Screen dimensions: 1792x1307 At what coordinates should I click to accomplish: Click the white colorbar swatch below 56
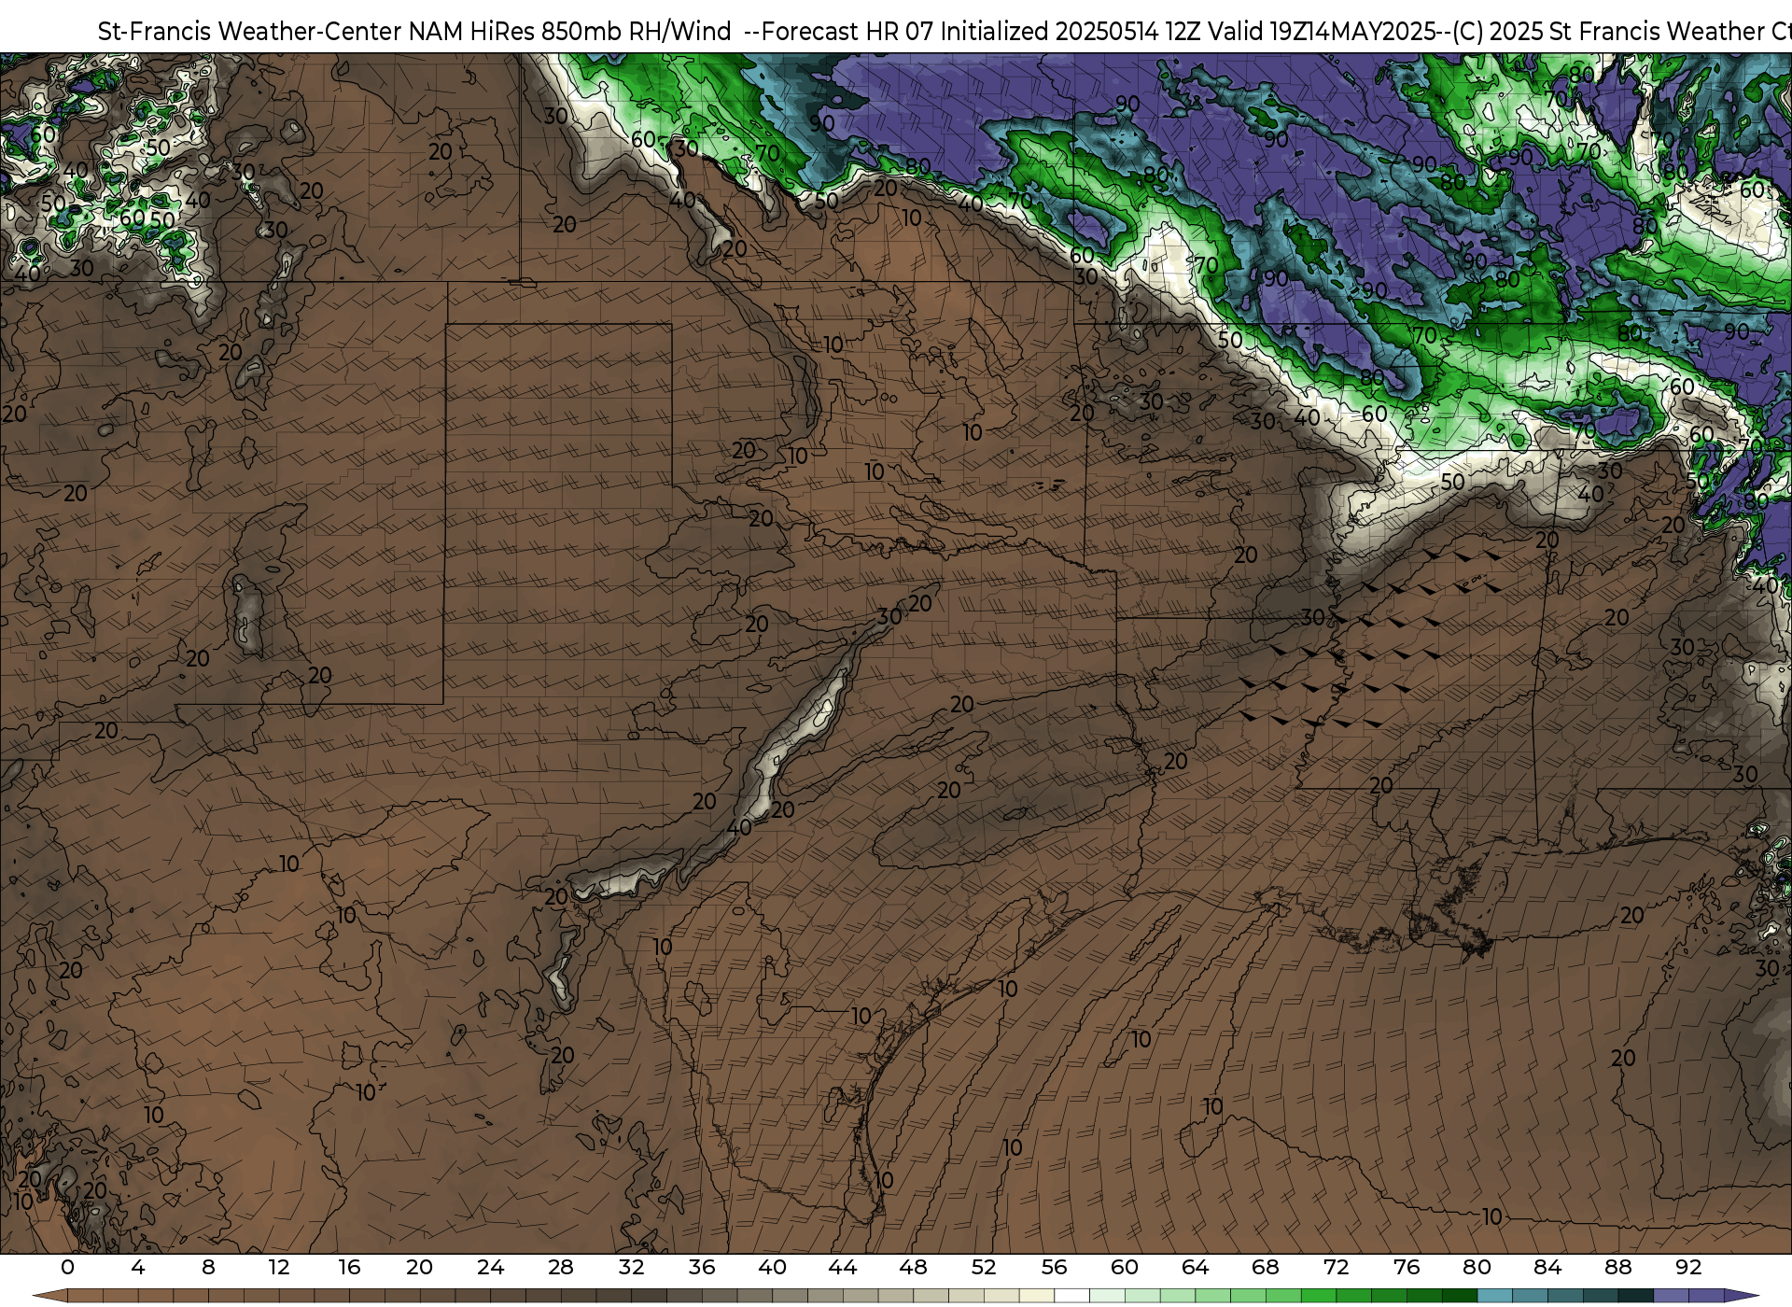coord(1071,1297)
